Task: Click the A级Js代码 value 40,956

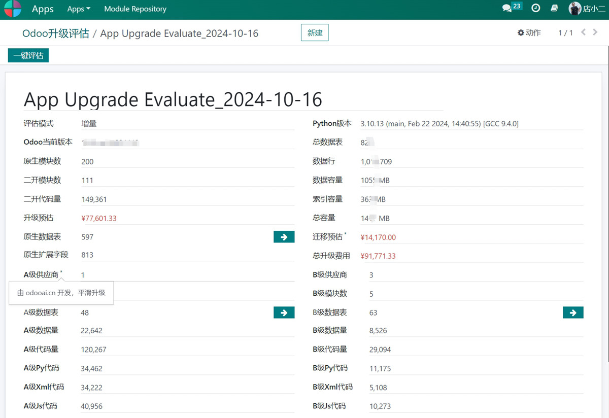Action: (91, 406)
